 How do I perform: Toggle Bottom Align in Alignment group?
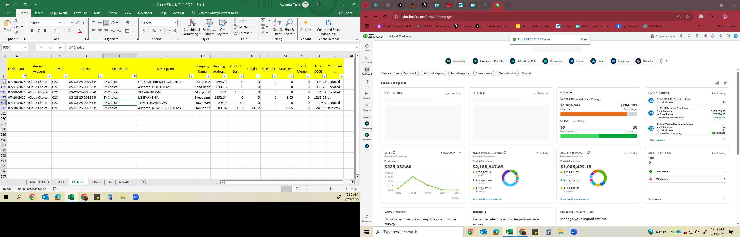pyautogui.click(x=106, y=23)
